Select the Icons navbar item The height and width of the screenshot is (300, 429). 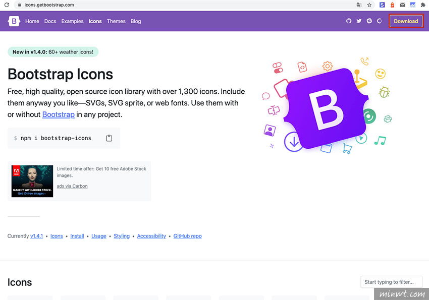click(x=95, y=21)
